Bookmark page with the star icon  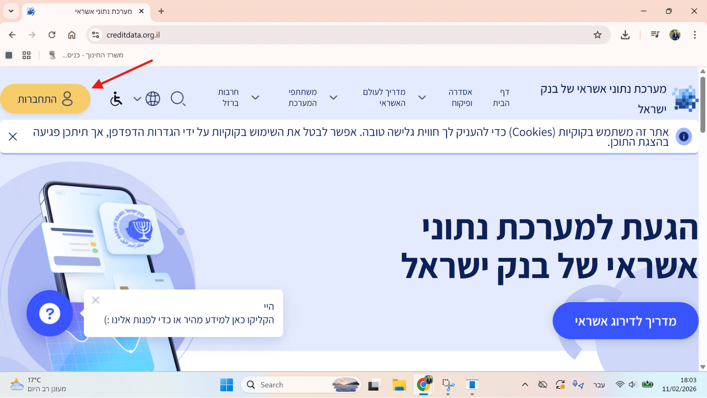tap(597, 35)
